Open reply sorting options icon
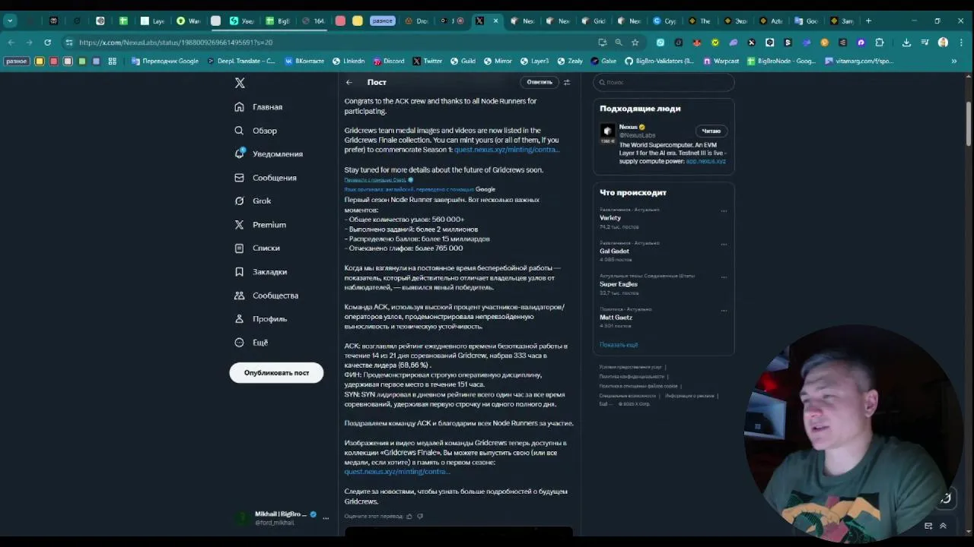The width and height of the screenshot is (974, 547). click(567, 82)
